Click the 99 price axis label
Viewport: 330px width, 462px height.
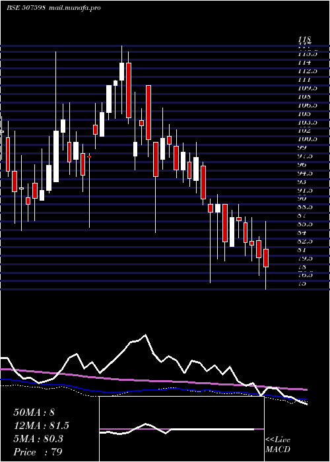click(x=302, y=148)
